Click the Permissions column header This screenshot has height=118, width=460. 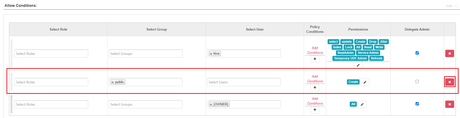tap(358, 30)
